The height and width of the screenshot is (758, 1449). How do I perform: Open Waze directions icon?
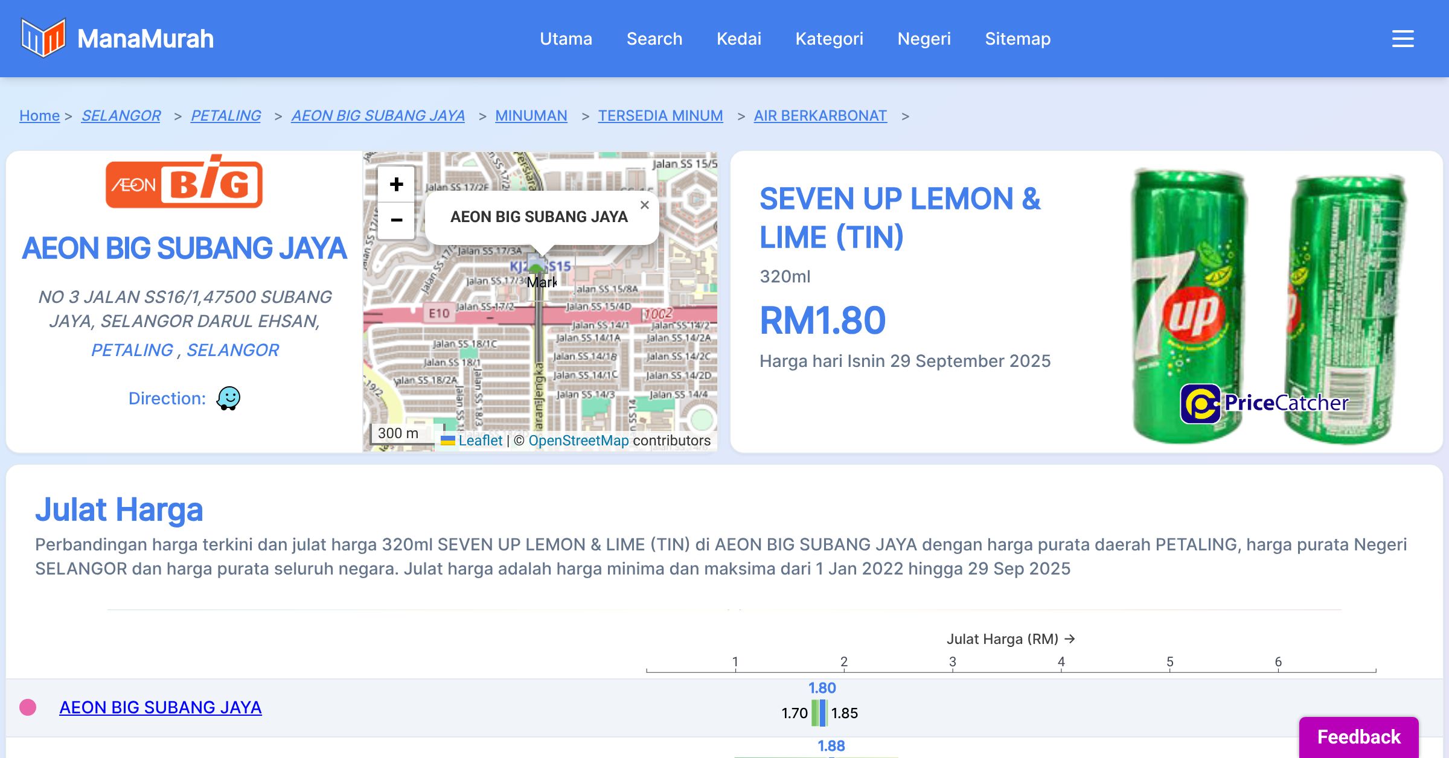228,398
